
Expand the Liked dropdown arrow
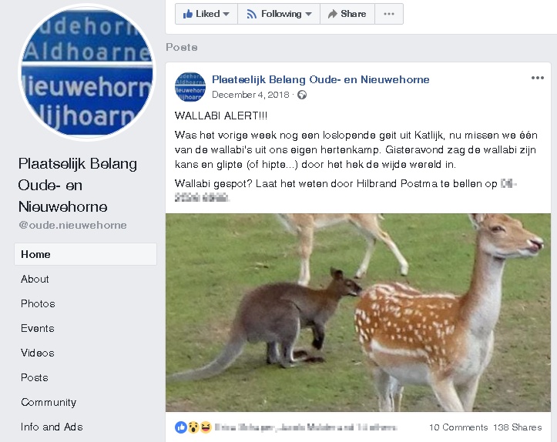click(226, 14)
